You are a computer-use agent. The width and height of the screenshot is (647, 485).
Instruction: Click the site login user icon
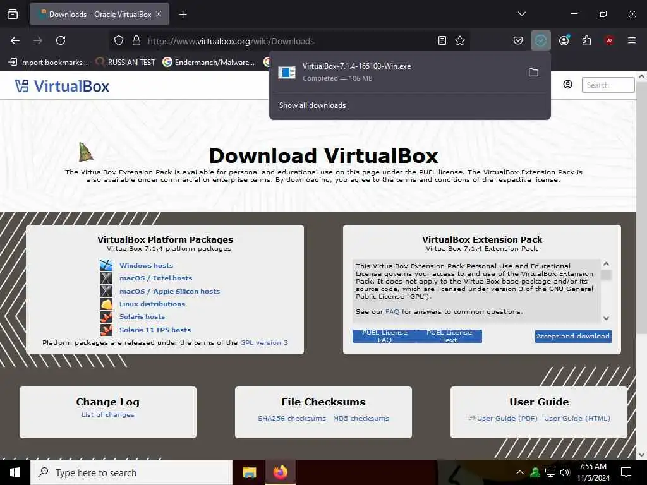[x=568, y=85]
